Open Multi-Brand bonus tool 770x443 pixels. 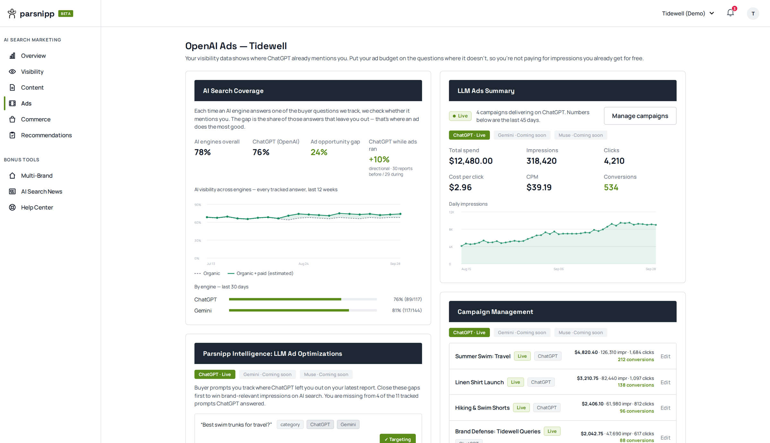(x=37, y=176)
